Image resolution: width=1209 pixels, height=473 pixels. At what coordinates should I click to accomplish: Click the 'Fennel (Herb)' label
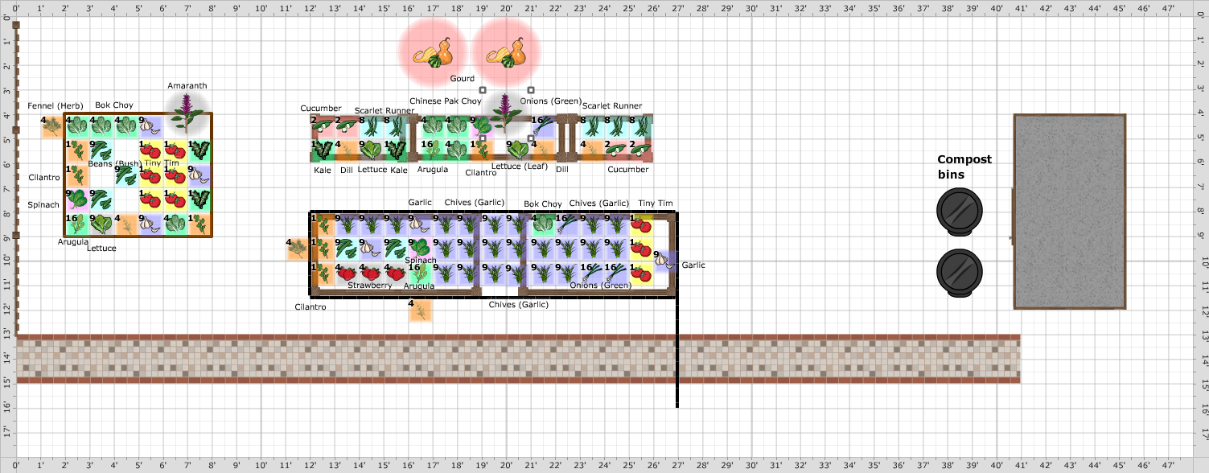pyautogui.click(x=56, y=105)
